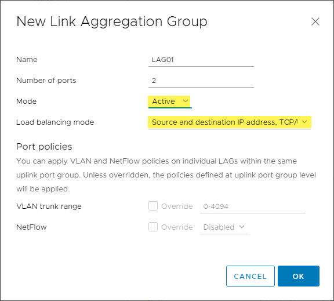Click the chevron next to Disabled

click(242, 227)
